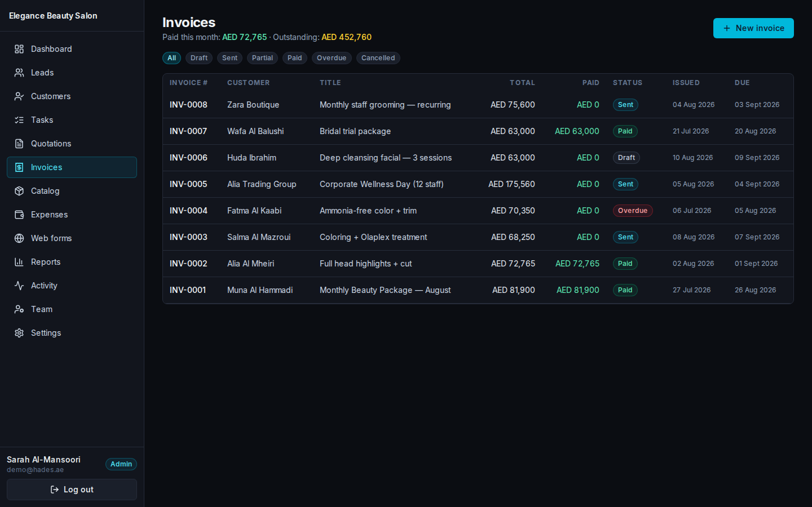
Task: Filter invoices by Overdue status
Action: 332,58
